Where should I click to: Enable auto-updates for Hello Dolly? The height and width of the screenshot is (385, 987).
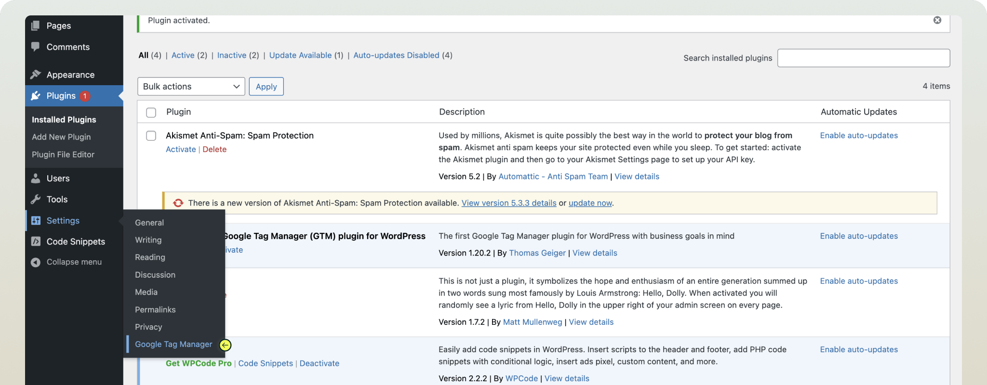point(859,281)
